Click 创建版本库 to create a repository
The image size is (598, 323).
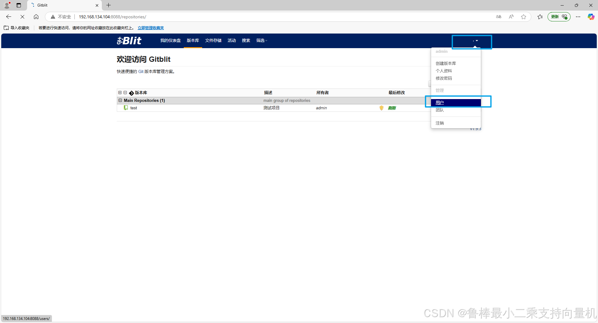point(445,63)
